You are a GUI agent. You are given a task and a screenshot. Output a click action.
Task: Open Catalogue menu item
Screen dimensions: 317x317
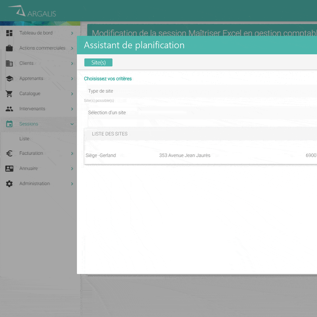(x=30, y=93)
